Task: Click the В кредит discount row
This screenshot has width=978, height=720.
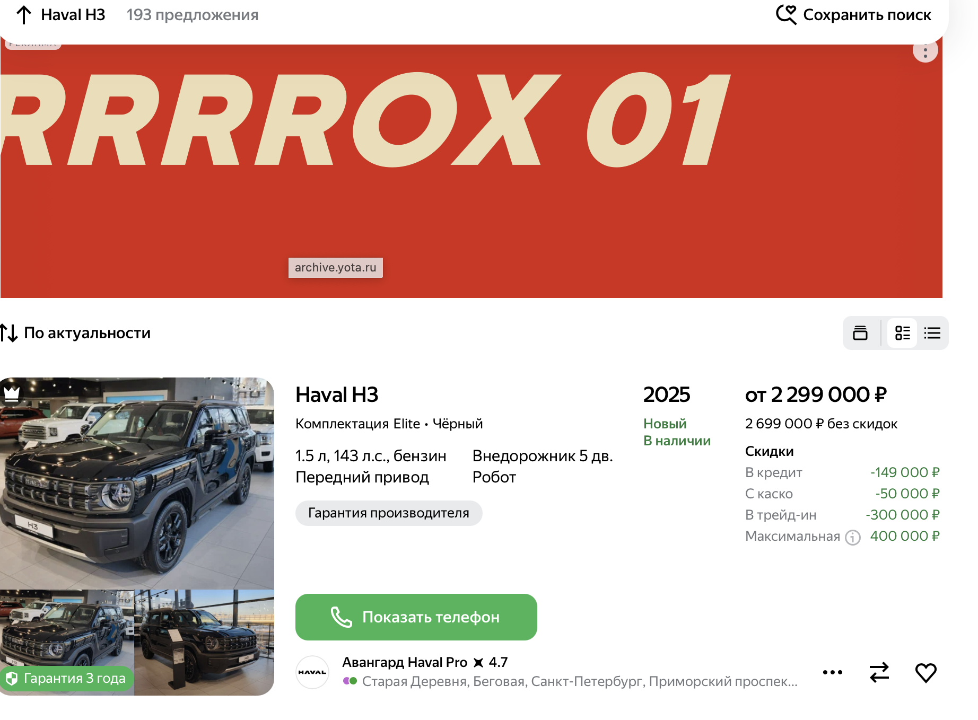Action: point(842,472)
